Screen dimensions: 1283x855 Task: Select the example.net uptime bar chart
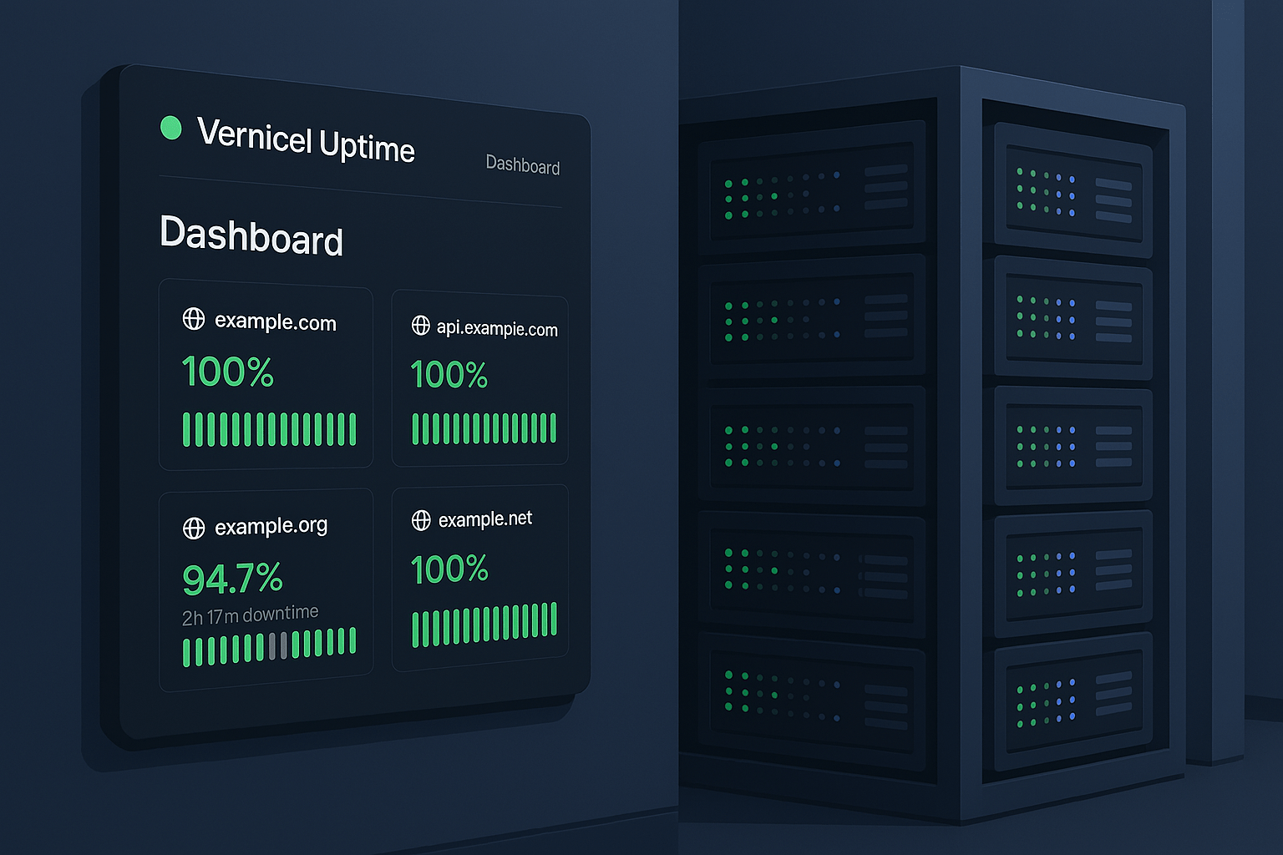484,624
